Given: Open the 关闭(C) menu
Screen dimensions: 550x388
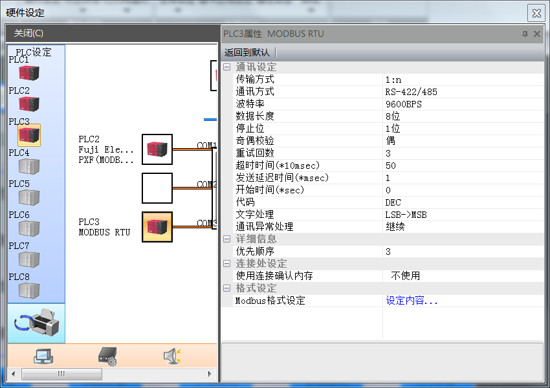Looking at the screenshot, I should point(29,34).
